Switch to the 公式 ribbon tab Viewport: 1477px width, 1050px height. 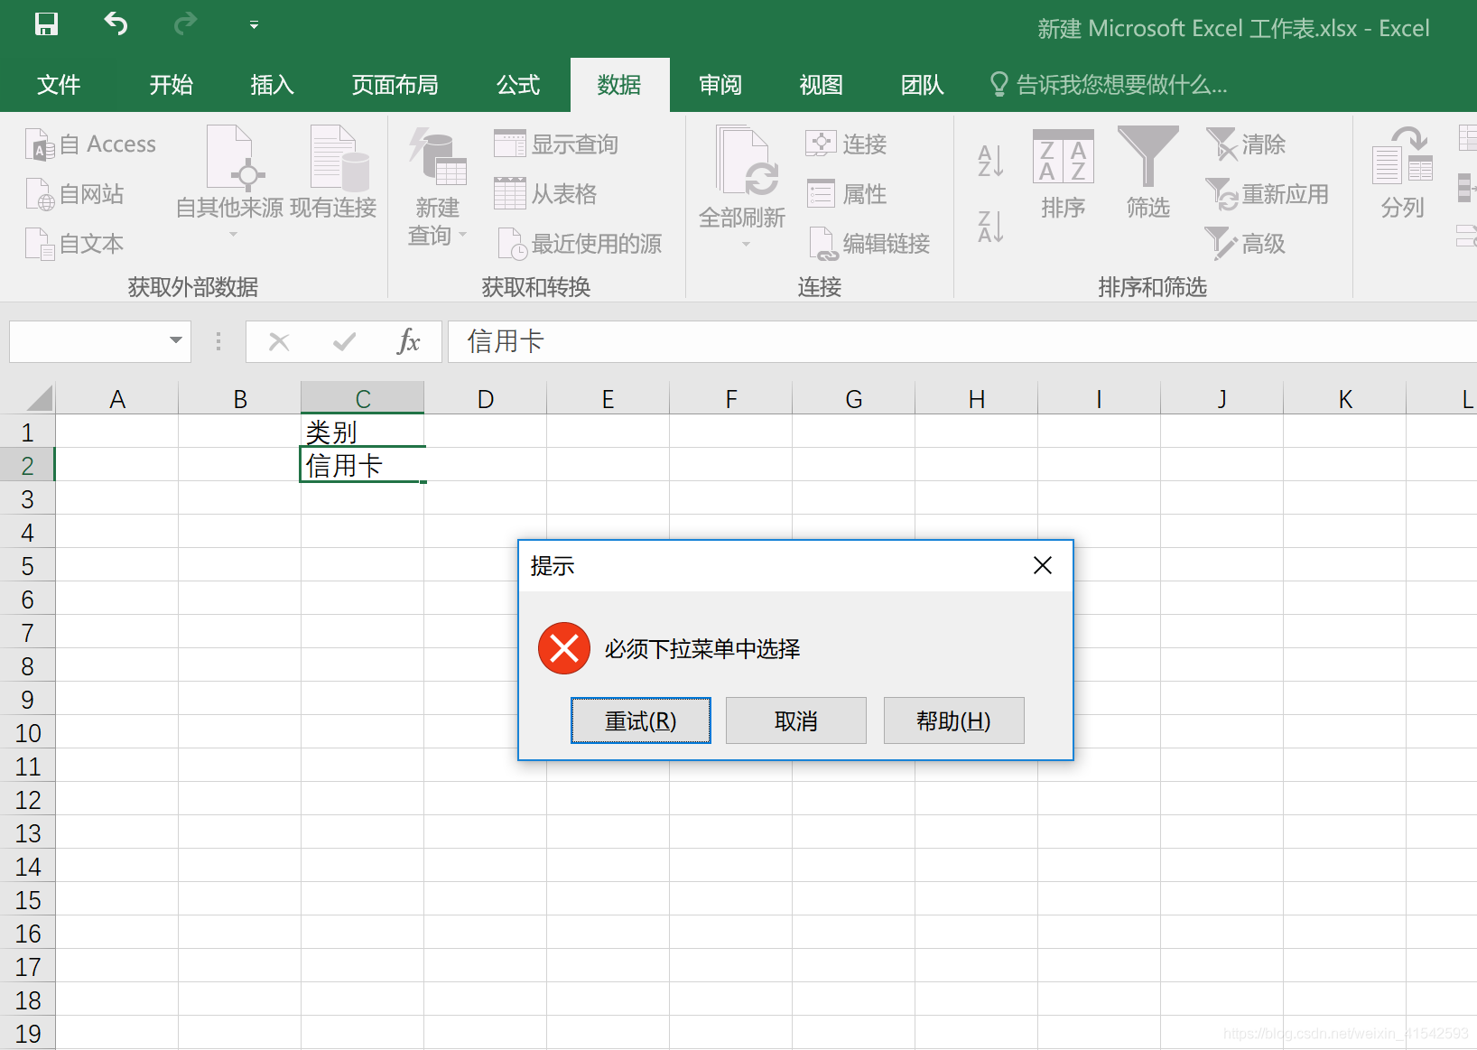(x=518, y=85)
